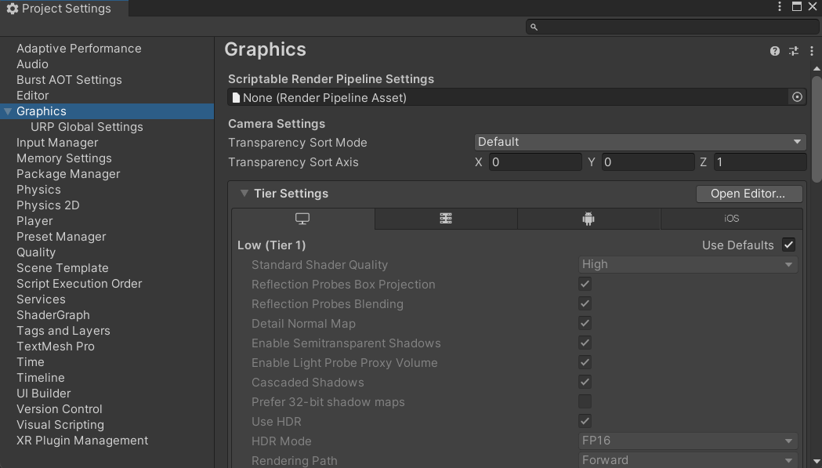This screenshot has height=468, width=822.
Task: Toggle Reflection Probes Box Projection checkbox
Action: tap(585, 284)
